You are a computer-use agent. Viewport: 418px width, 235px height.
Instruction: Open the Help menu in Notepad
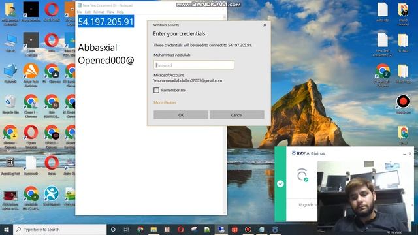pos(120,12)
